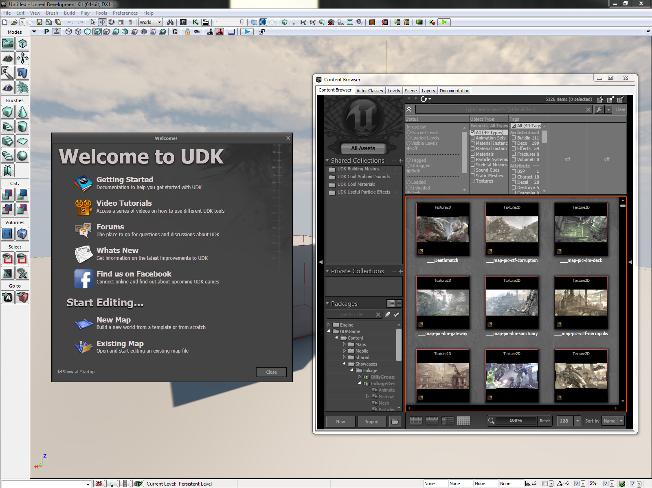This screenshot has width=652, height=488.
Task: Click the Undo arrow in the toolbar
Action: [71, 22]
